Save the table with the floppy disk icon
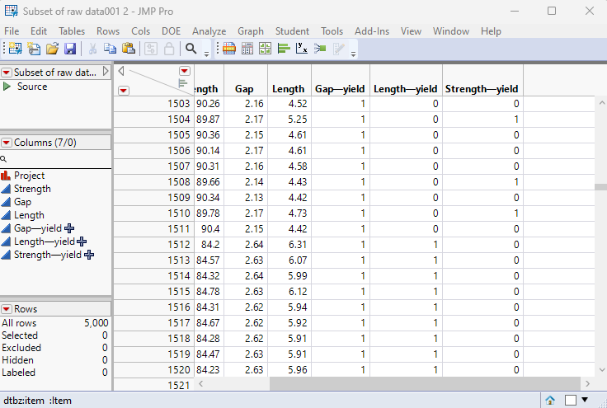The width and height of the screenshot is (607, 408). coord(70,49)
